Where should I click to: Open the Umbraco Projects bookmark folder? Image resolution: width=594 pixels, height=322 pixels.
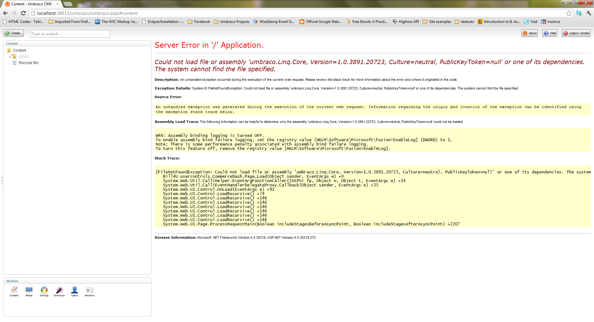(231, 22)
